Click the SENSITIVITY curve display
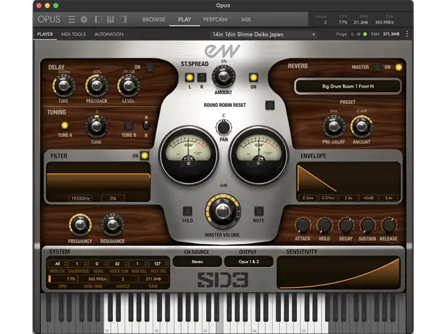Viewport: 446px width, 334px height. click(x=338, y=273)
